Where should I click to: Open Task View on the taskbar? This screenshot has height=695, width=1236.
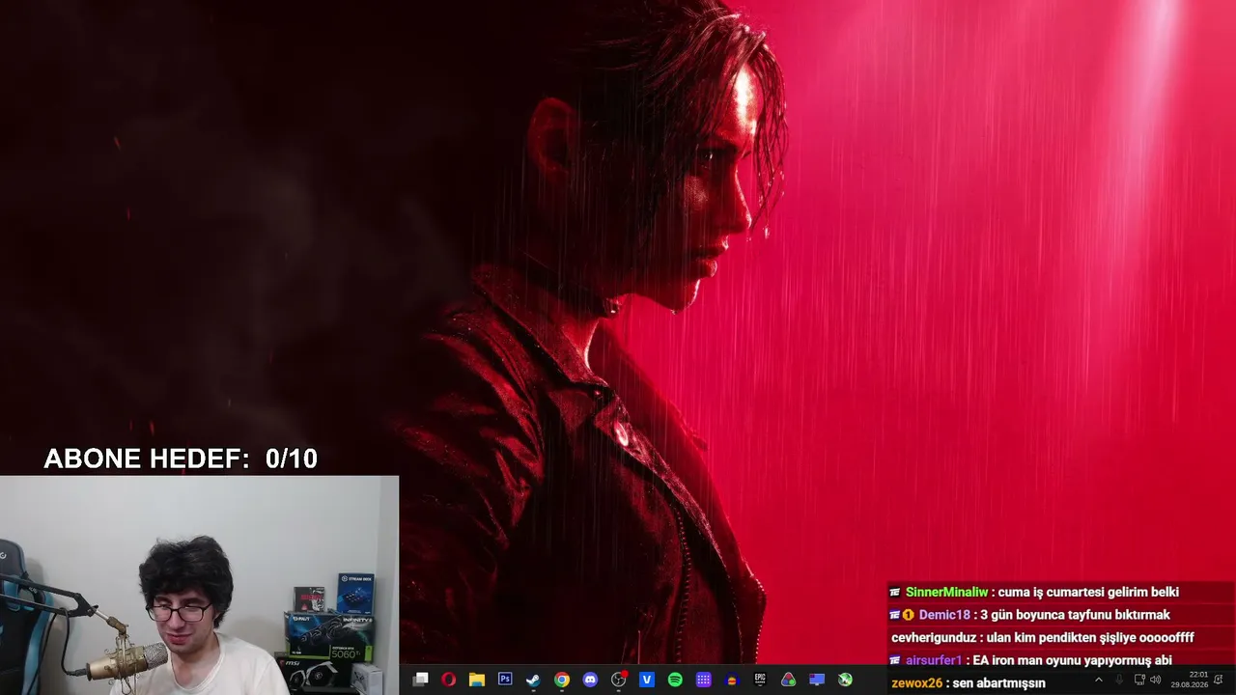click(x=420, y=680)
